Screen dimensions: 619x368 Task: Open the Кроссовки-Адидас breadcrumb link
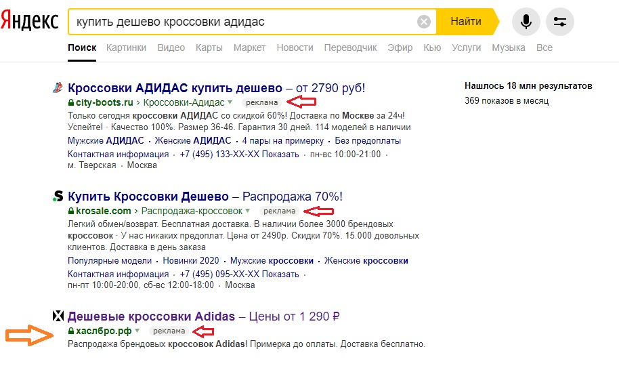184,102
